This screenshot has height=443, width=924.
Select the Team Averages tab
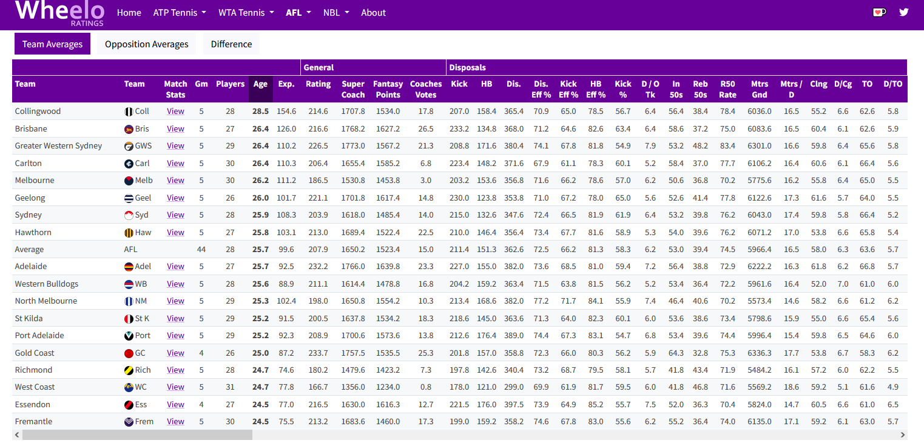coord(52,44)
